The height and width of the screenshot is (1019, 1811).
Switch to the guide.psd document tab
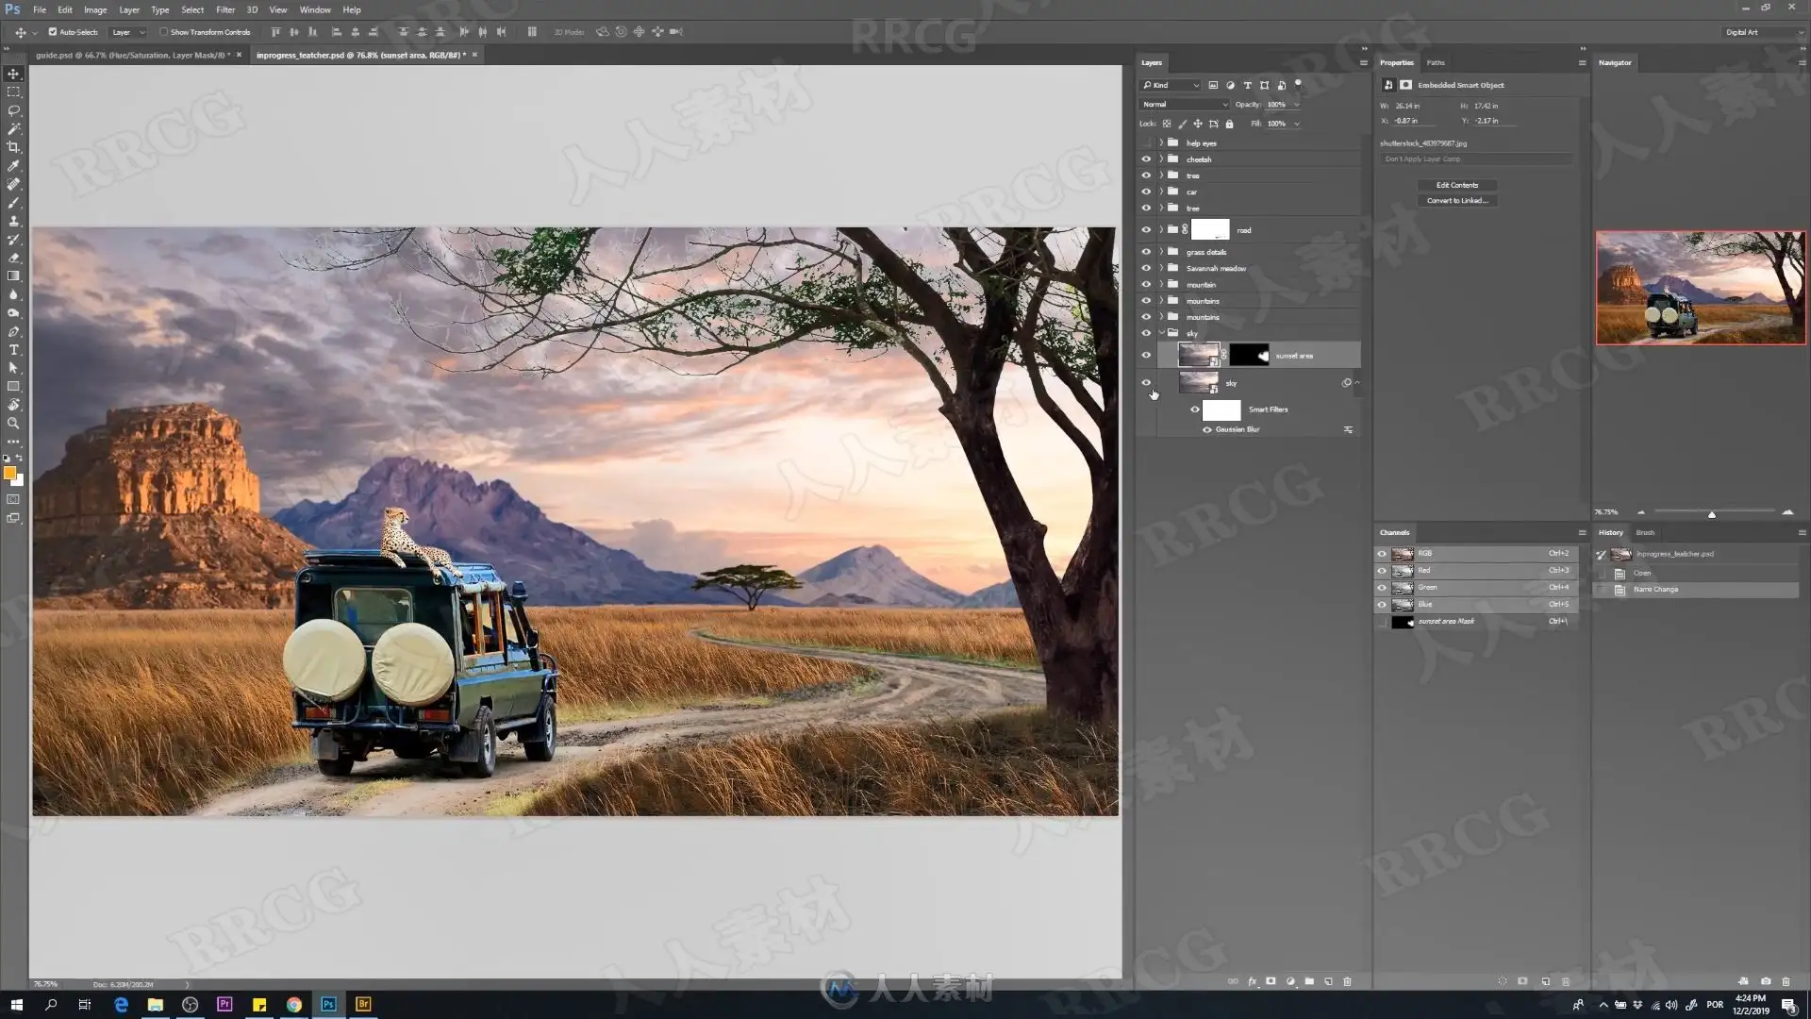coord(132,55)
